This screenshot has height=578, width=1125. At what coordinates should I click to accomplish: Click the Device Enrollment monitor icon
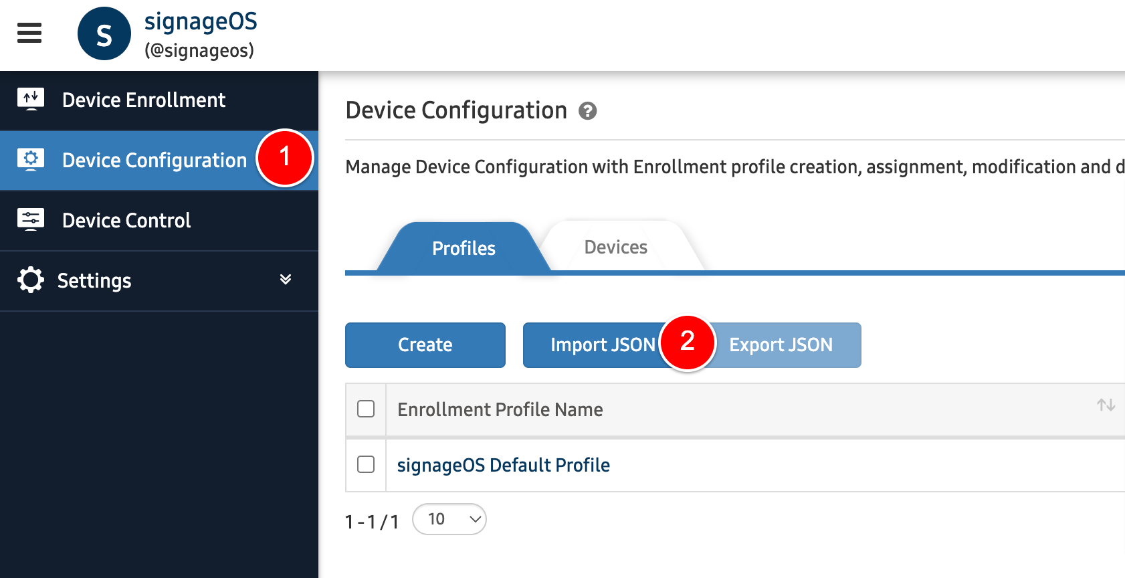point(31,100)
